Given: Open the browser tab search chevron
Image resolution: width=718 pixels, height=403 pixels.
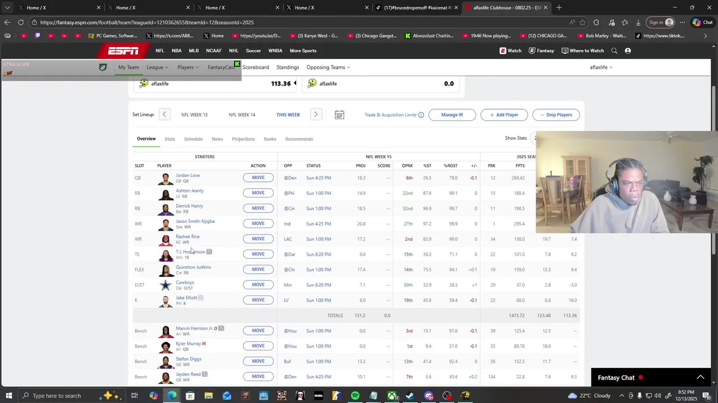Looking at the screenshot, I should (x=7, y=8).
